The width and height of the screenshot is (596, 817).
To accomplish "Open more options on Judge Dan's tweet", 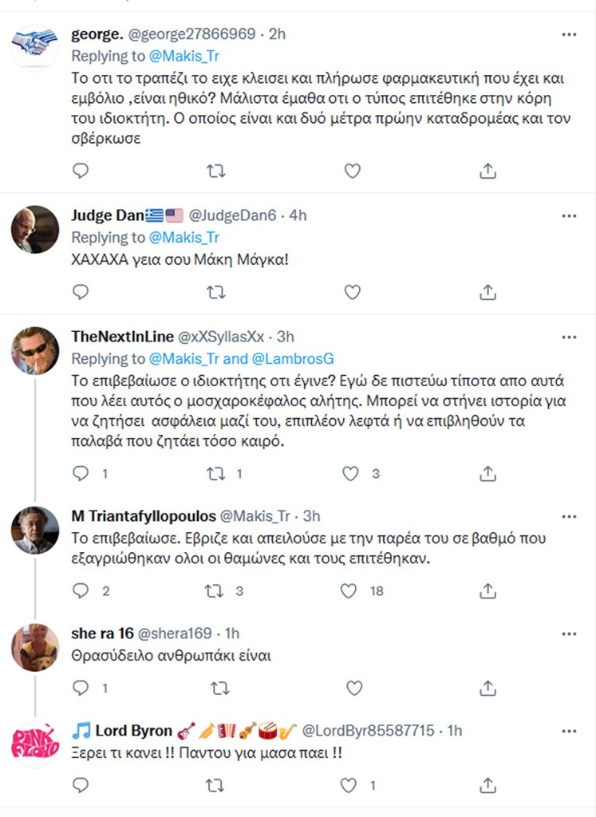I will coord(568,215).
